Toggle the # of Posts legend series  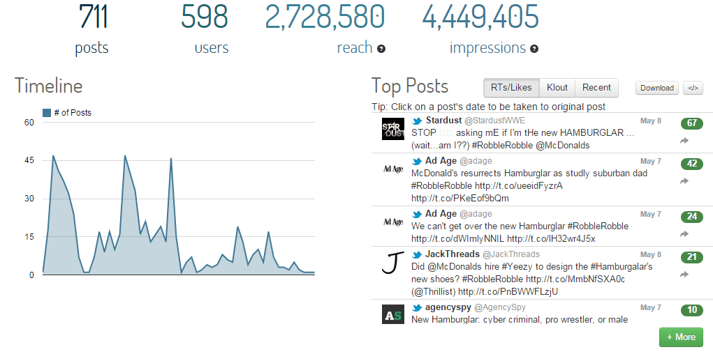pos(72,113)
